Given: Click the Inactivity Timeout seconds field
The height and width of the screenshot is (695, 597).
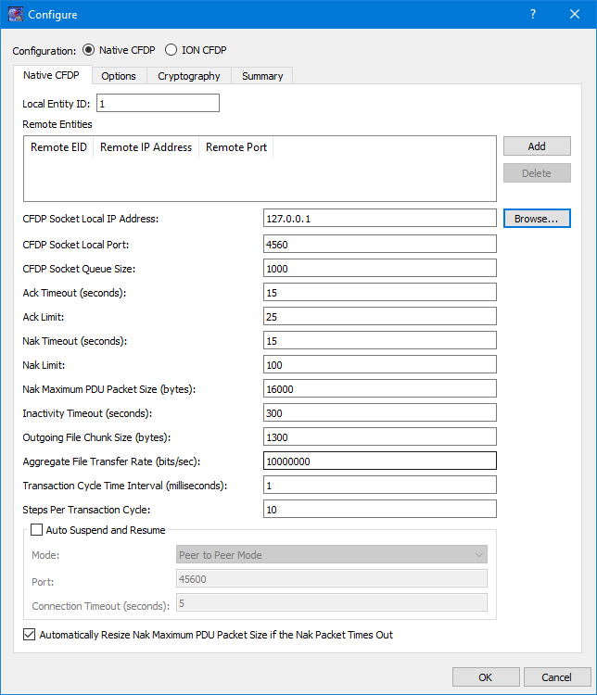Looking at the screenshot, I should click(x=379, y=412).
